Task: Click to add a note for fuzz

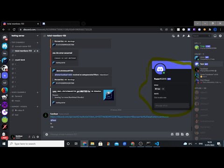Action: coord(160,98)
